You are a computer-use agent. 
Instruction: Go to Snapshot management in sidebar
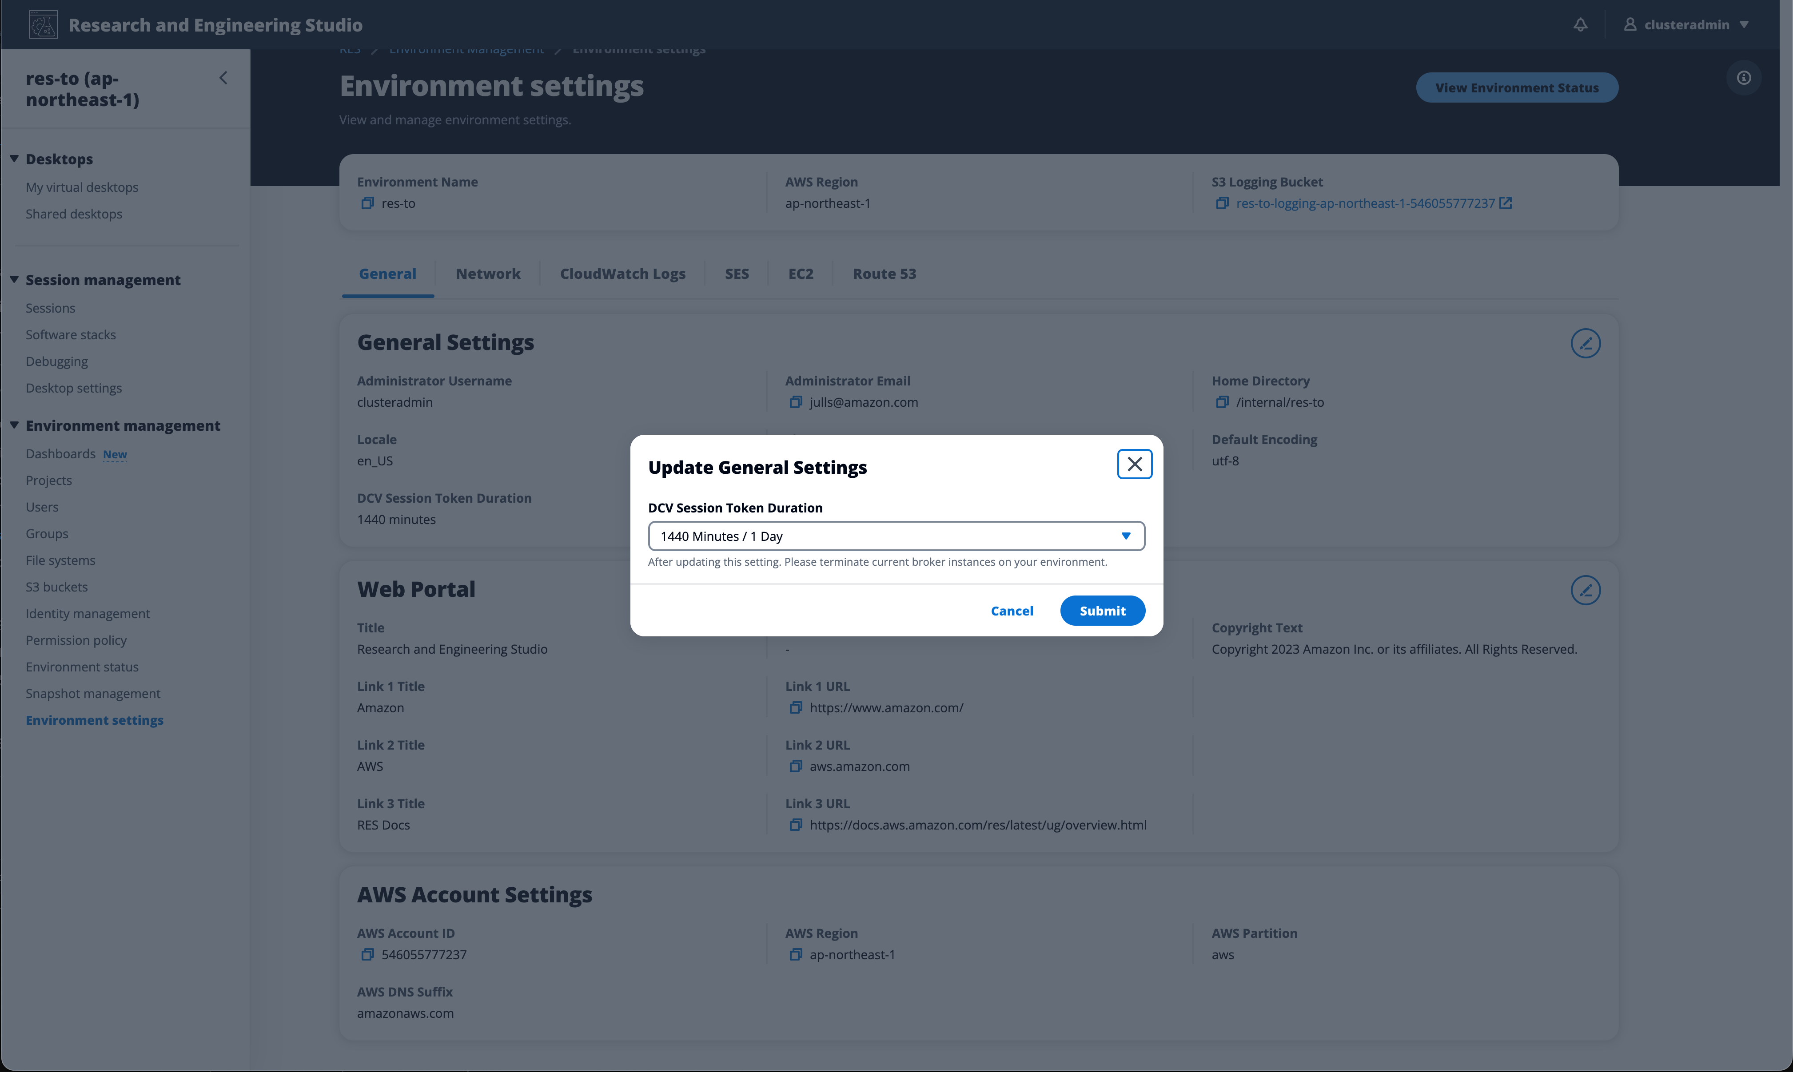[x=92, y=694]
